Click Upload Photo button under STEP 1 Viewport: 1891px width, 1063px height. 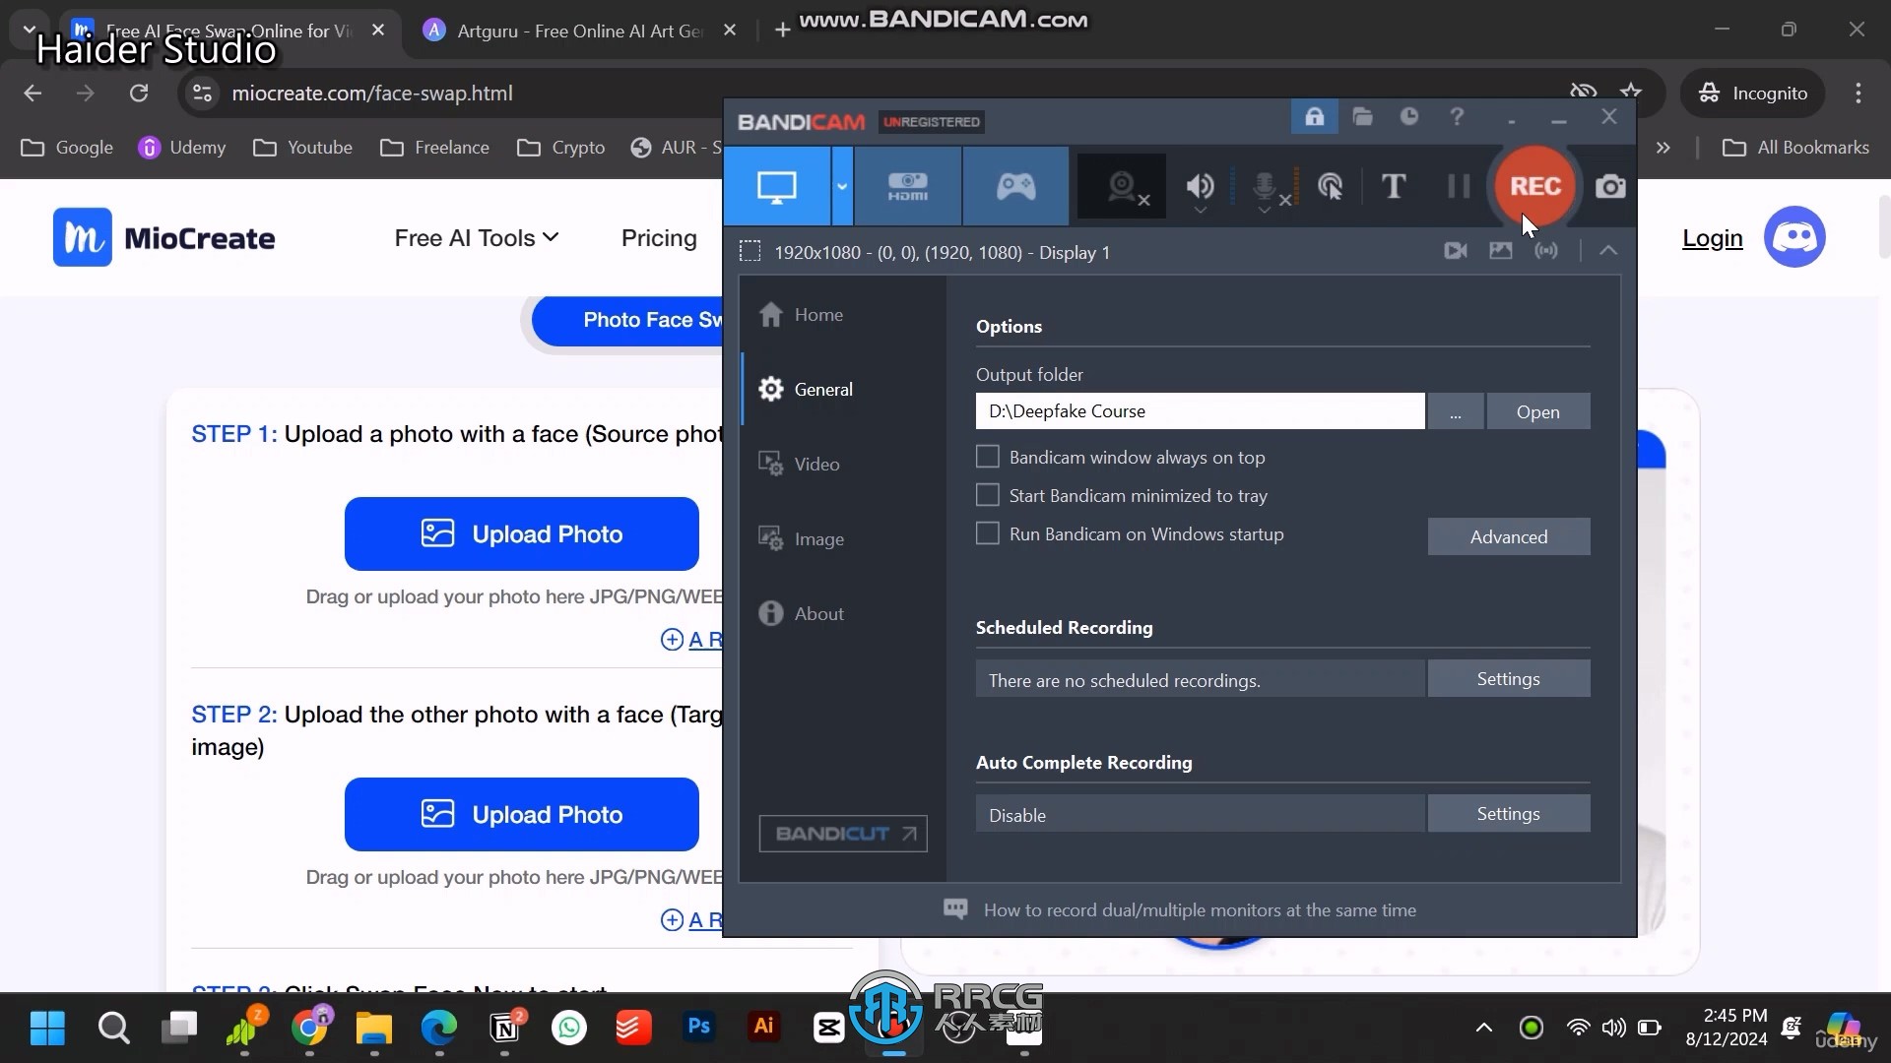point(522,533)
